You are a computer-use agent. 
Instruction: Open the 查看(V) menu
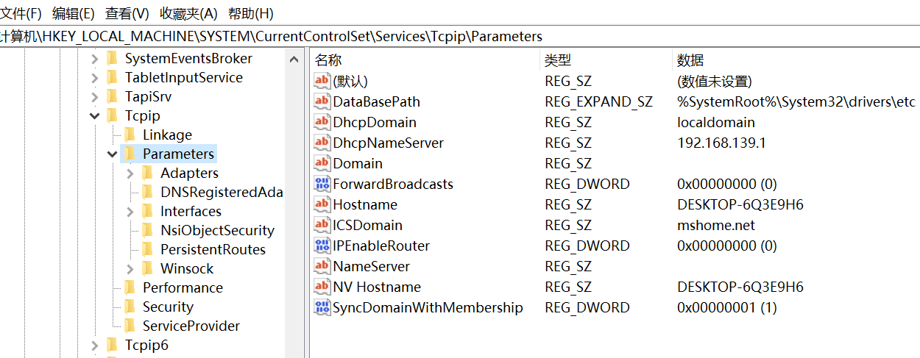pyautogui.click(x=127, y=13)
